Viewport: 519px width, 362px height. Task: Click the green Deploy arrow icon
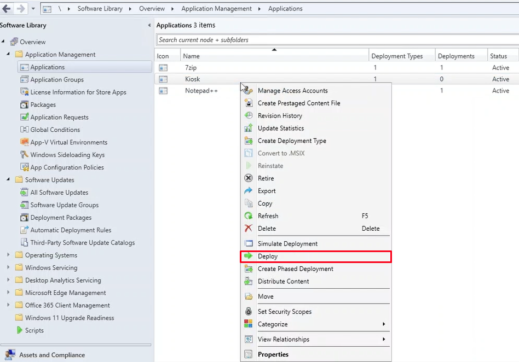(248, 256)
